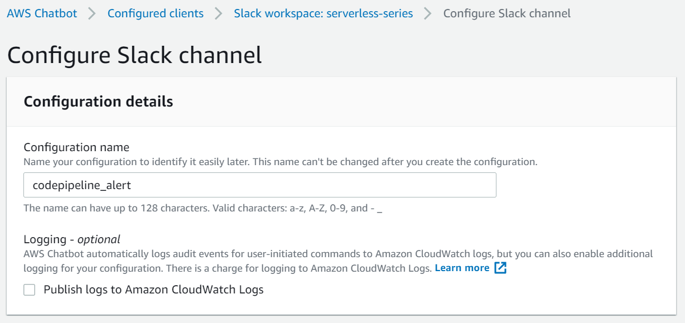
Task: Click the current Configure Slack channel breadcrumb
Action: [506, 13]
